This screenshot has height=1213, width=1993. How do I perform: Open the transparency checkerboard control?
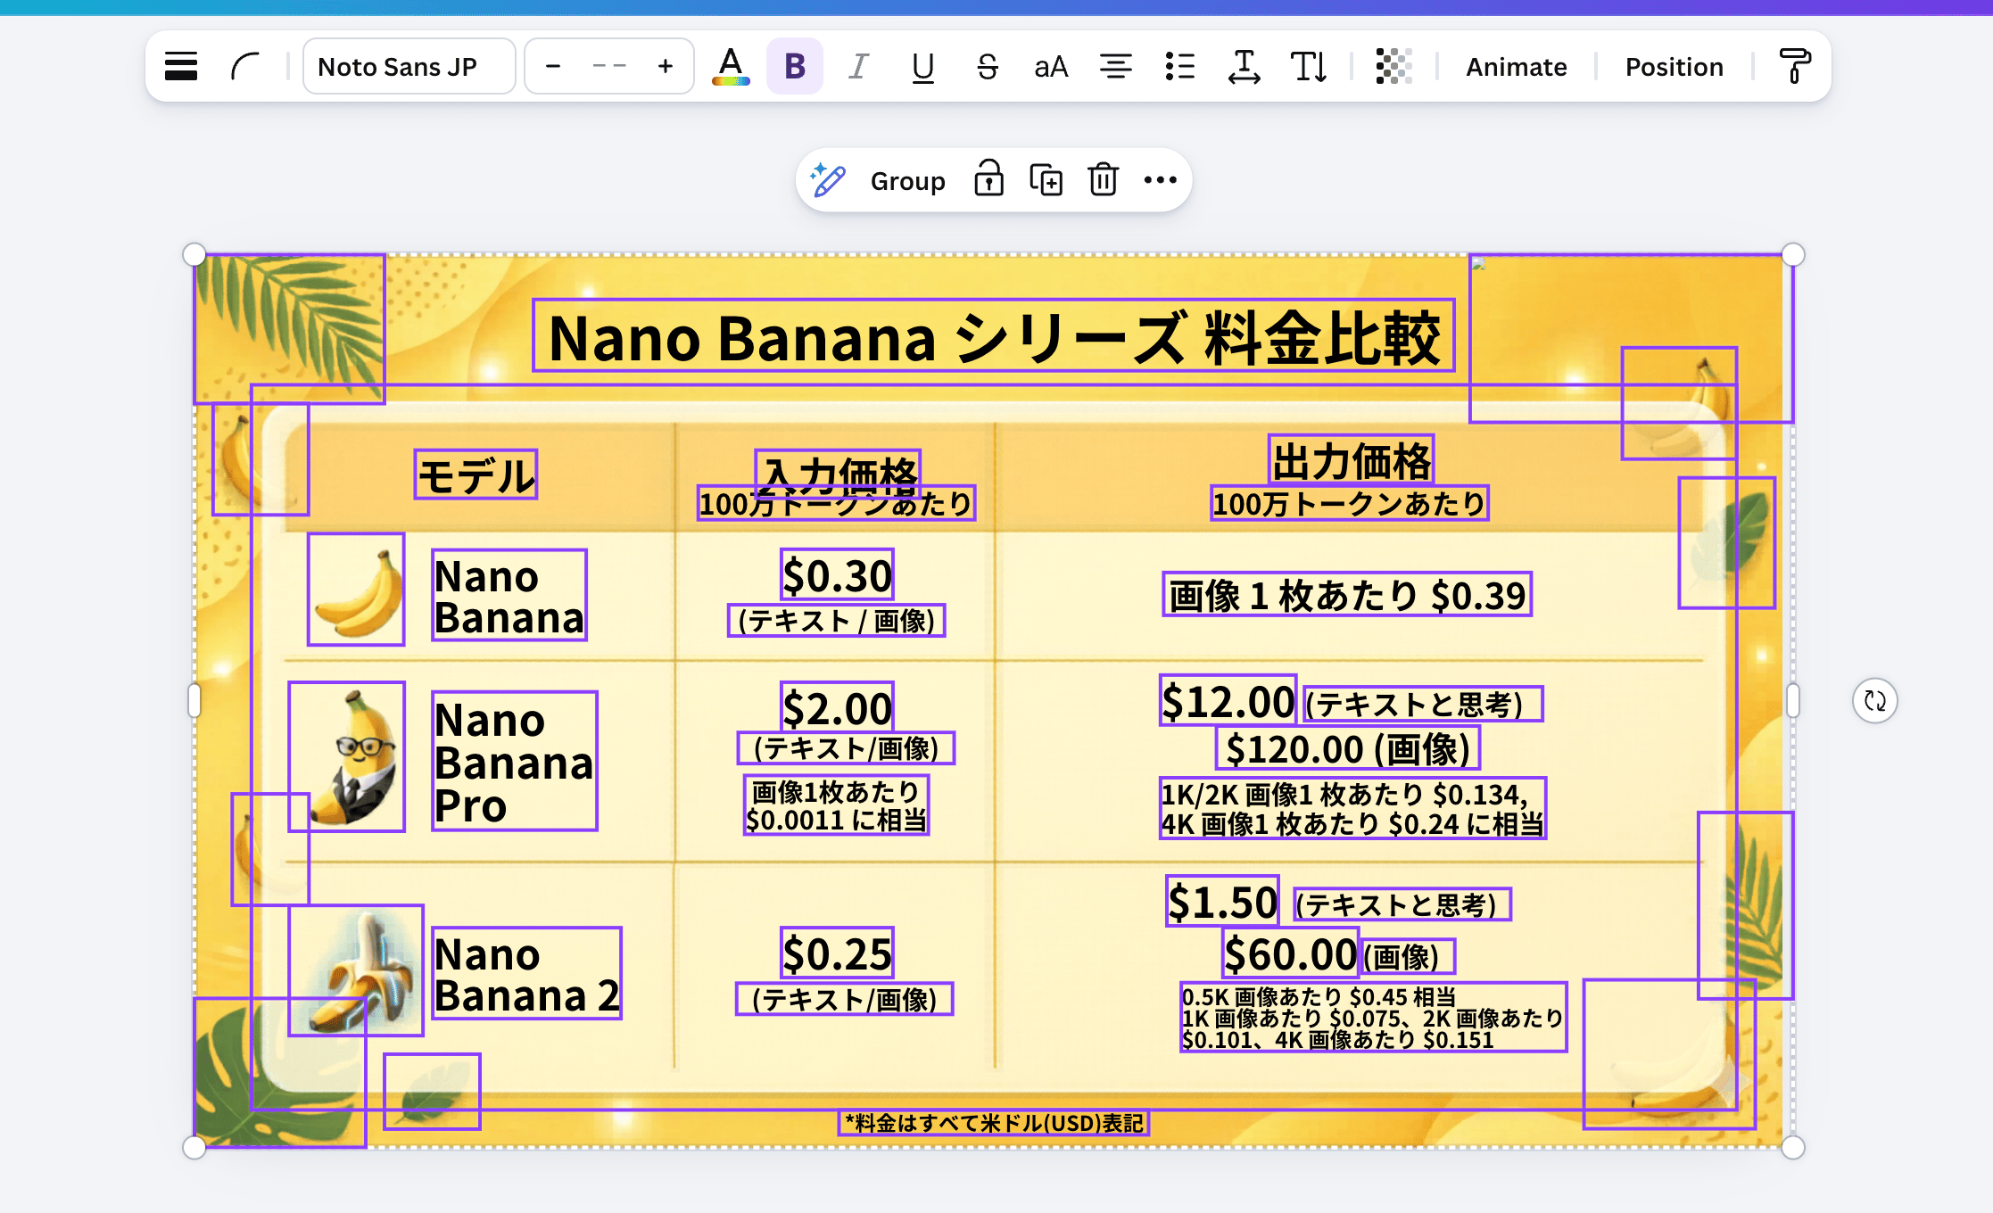(x=1393, y=67)
